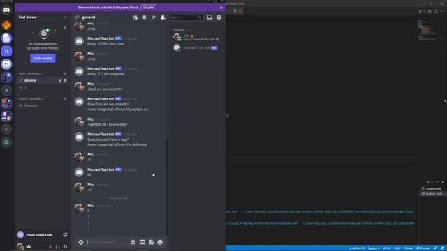Click Mic in the online member list
The image size is (447, 251).
197,37
